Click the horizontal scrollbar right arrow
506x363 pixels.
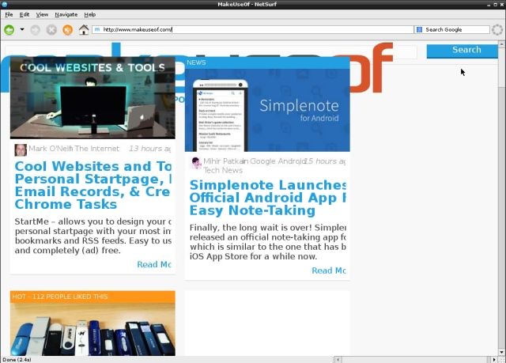click(x=494, y=359)
